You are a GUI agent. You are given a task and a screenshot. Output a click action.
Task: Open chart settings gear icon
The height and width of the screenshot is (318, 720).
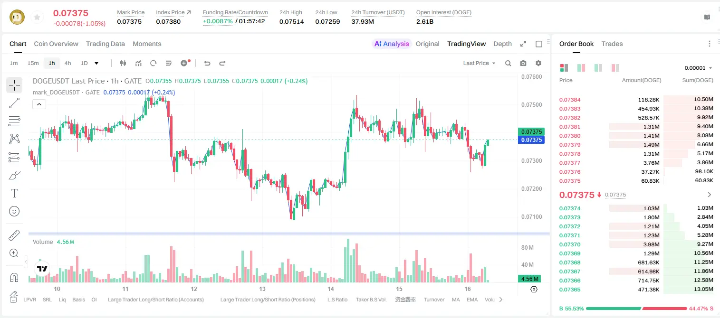[x=538, y=63]
